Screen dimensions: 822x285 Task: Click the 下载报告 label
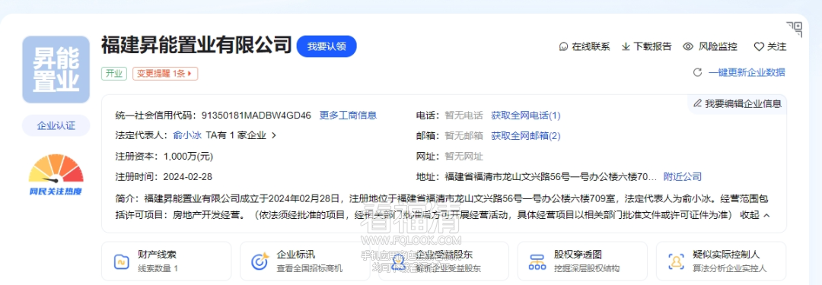coord(653,46)
